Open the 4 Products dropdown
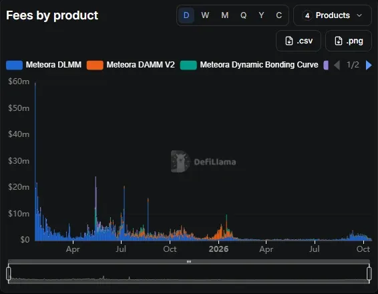Screen dimensions: 378x294 [333, 15]
